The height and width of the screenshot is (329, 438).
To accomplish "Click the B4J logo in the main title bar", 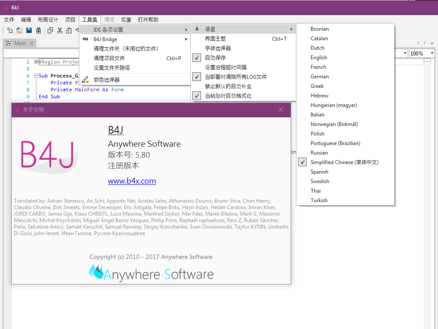I will pyautogui.click(x=6, y=7).
